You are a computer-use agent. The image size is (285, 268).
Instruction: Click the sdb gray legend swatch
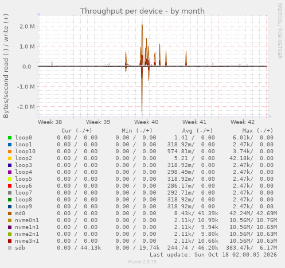coord(10,248)
